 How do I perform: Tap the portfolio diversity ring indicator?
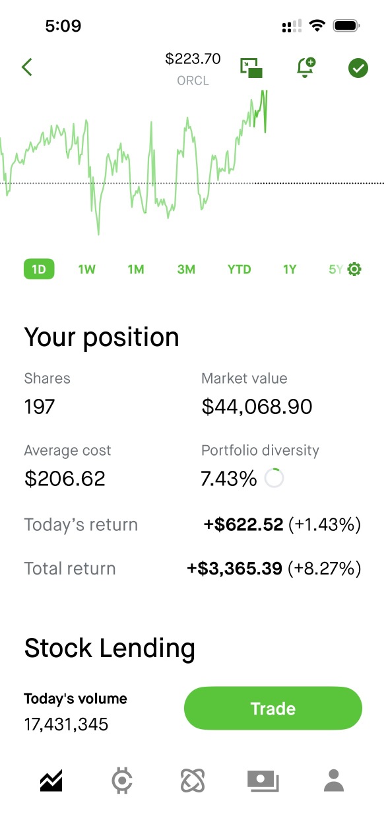(274, 478)
